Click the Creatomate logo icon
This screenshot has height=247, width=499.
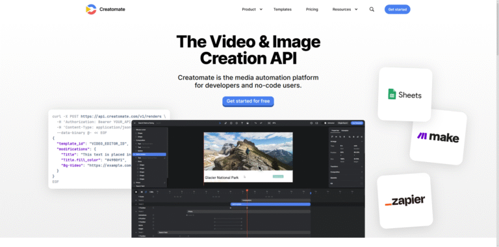point(91,9)
